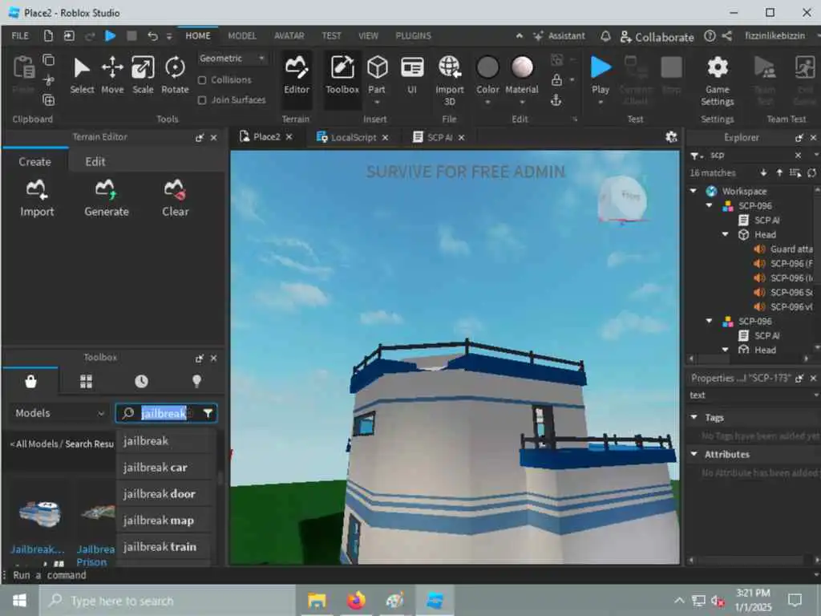Expand Play options dropdown arrow
Viewport: 821px width, 616px height.
(x=601, y=102)
